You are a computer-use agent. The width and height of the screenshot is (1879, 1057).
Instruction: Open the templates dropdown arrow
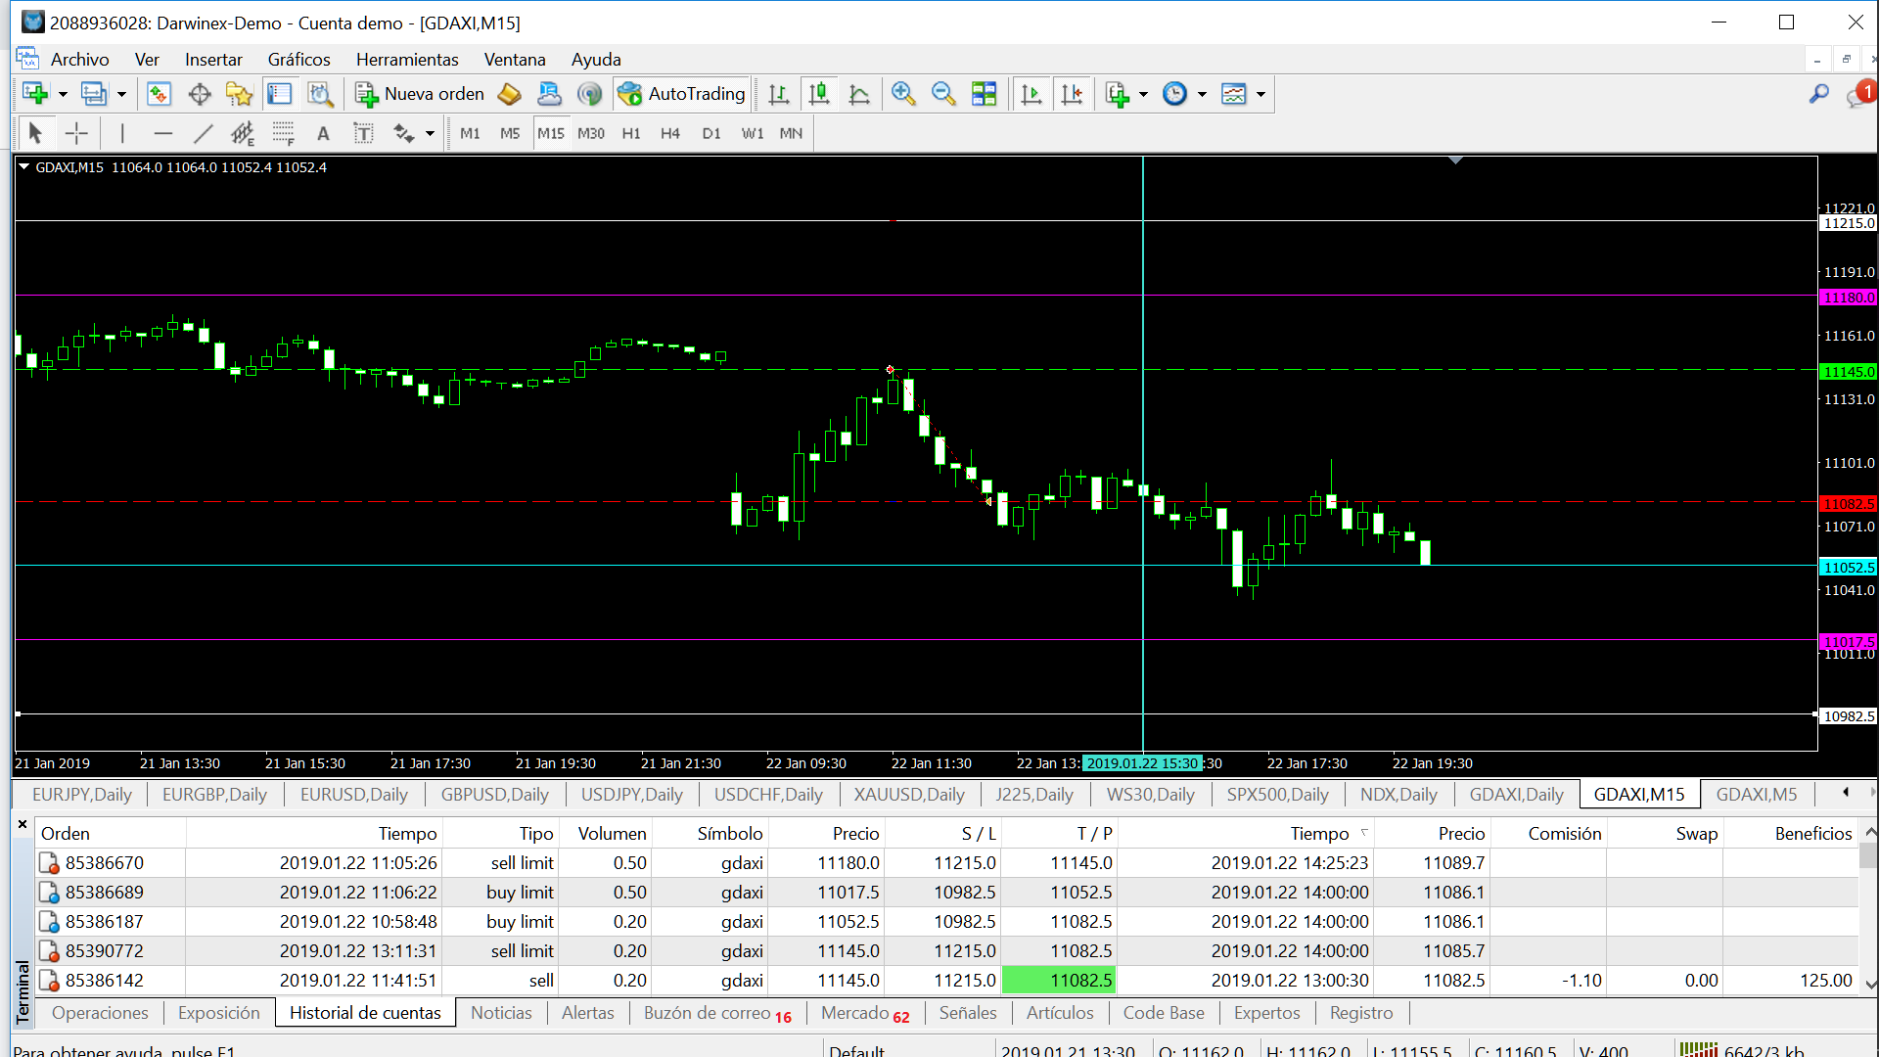point(1260,94)
